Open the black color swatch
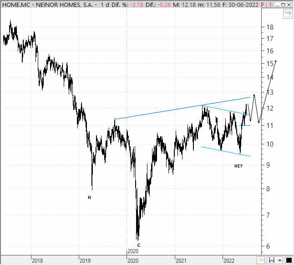This screenshot has width=294, height=265. coord(289,260)
